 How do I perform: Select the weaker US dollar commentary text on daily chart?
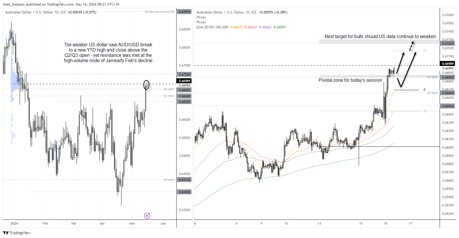108,52
